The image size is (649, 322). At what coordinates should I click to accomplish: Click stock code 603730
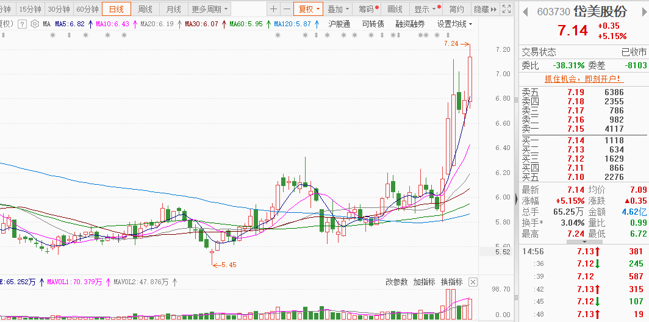[x=553, y=12]
